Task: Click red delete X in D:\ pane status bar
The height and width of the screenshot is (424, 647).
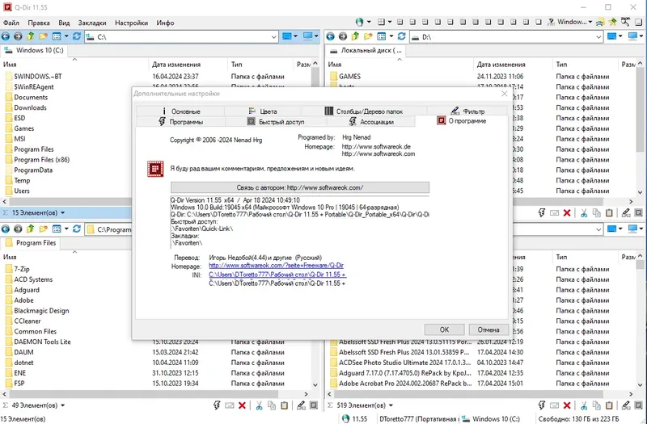Action: (567, 213)
